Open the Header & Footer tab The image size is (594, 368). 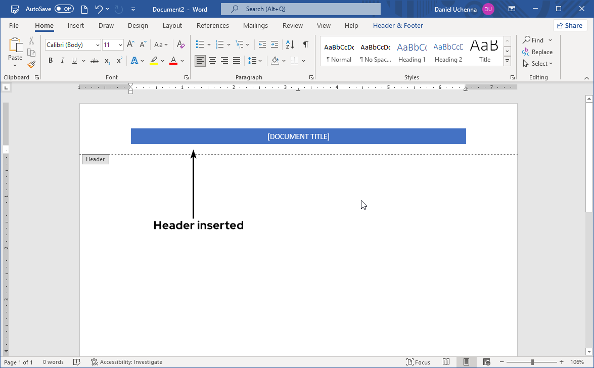pos(398,25)
